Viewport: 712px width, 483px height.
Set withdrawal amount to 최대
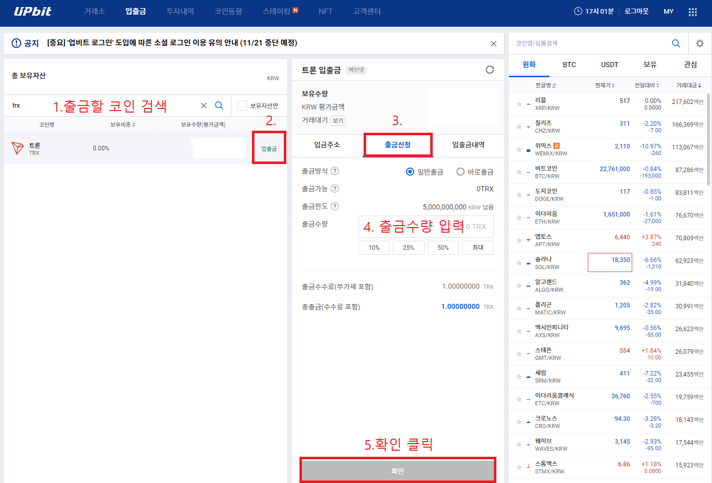pos(478,248)
